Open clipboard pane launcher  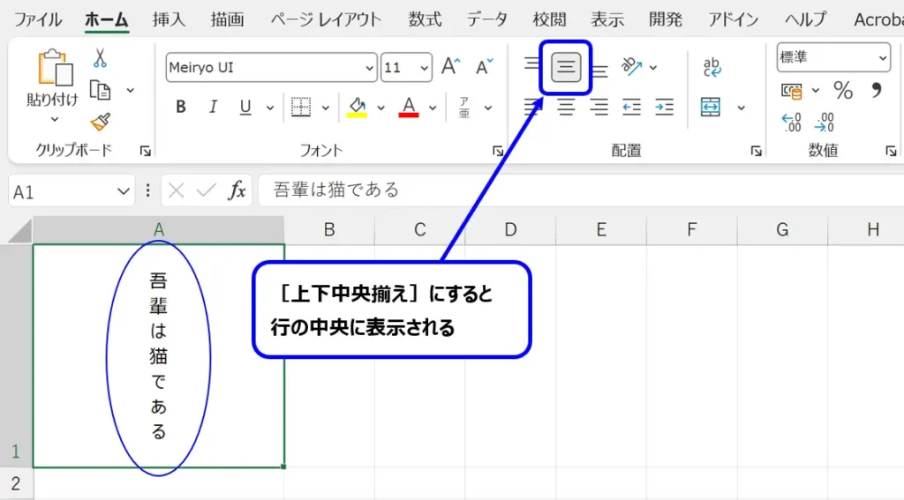[146, 151]
